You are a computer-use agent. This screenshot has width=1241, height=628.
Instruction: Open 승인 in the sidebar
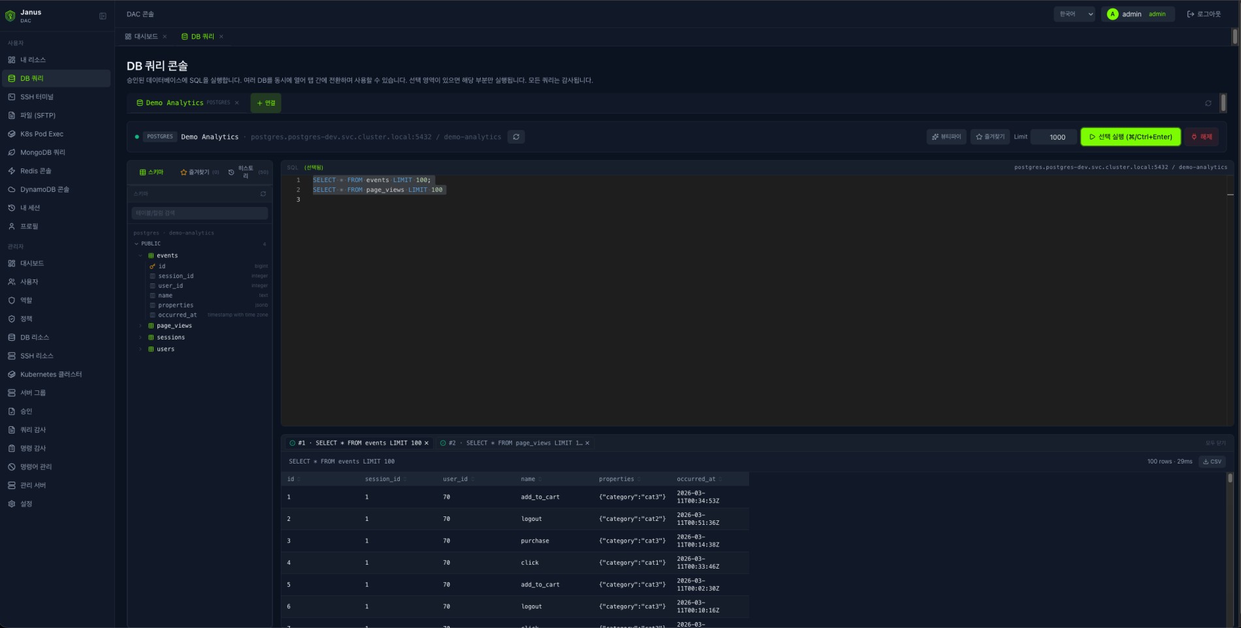(56, 411)
